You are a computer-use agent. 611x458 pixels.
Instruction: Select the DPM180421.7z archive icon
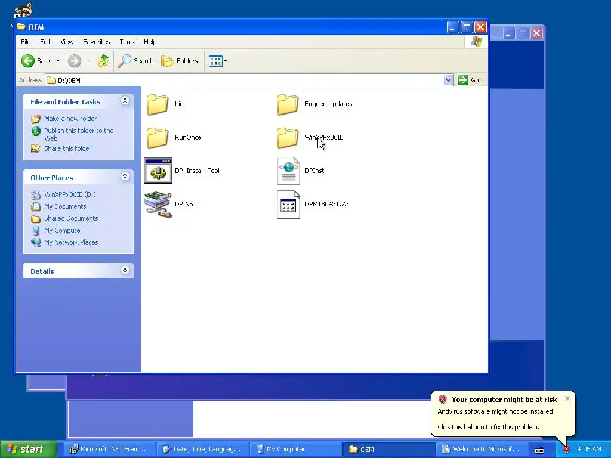(x=288, y=205)
